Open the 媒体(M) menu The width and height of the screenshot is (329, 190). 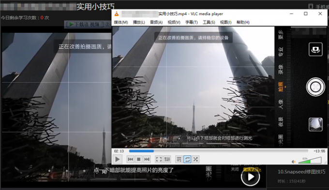coord(121,22)
